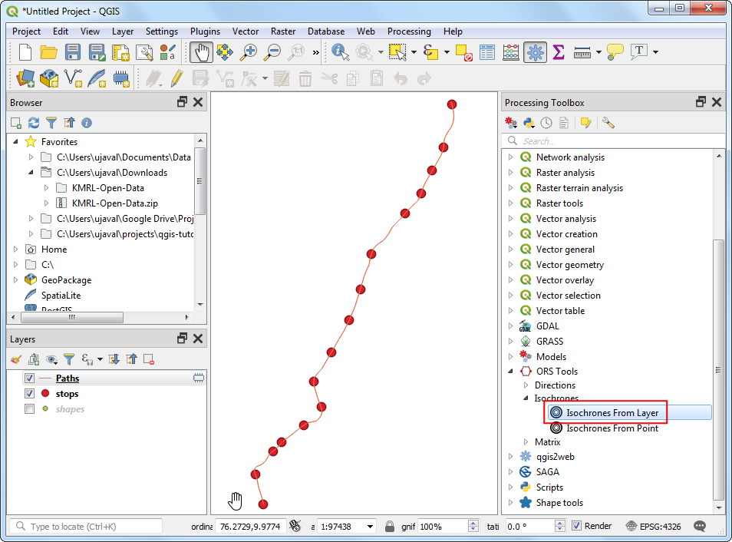
Task: Enable the shapes layer checkbox
Action: point(29,409)
